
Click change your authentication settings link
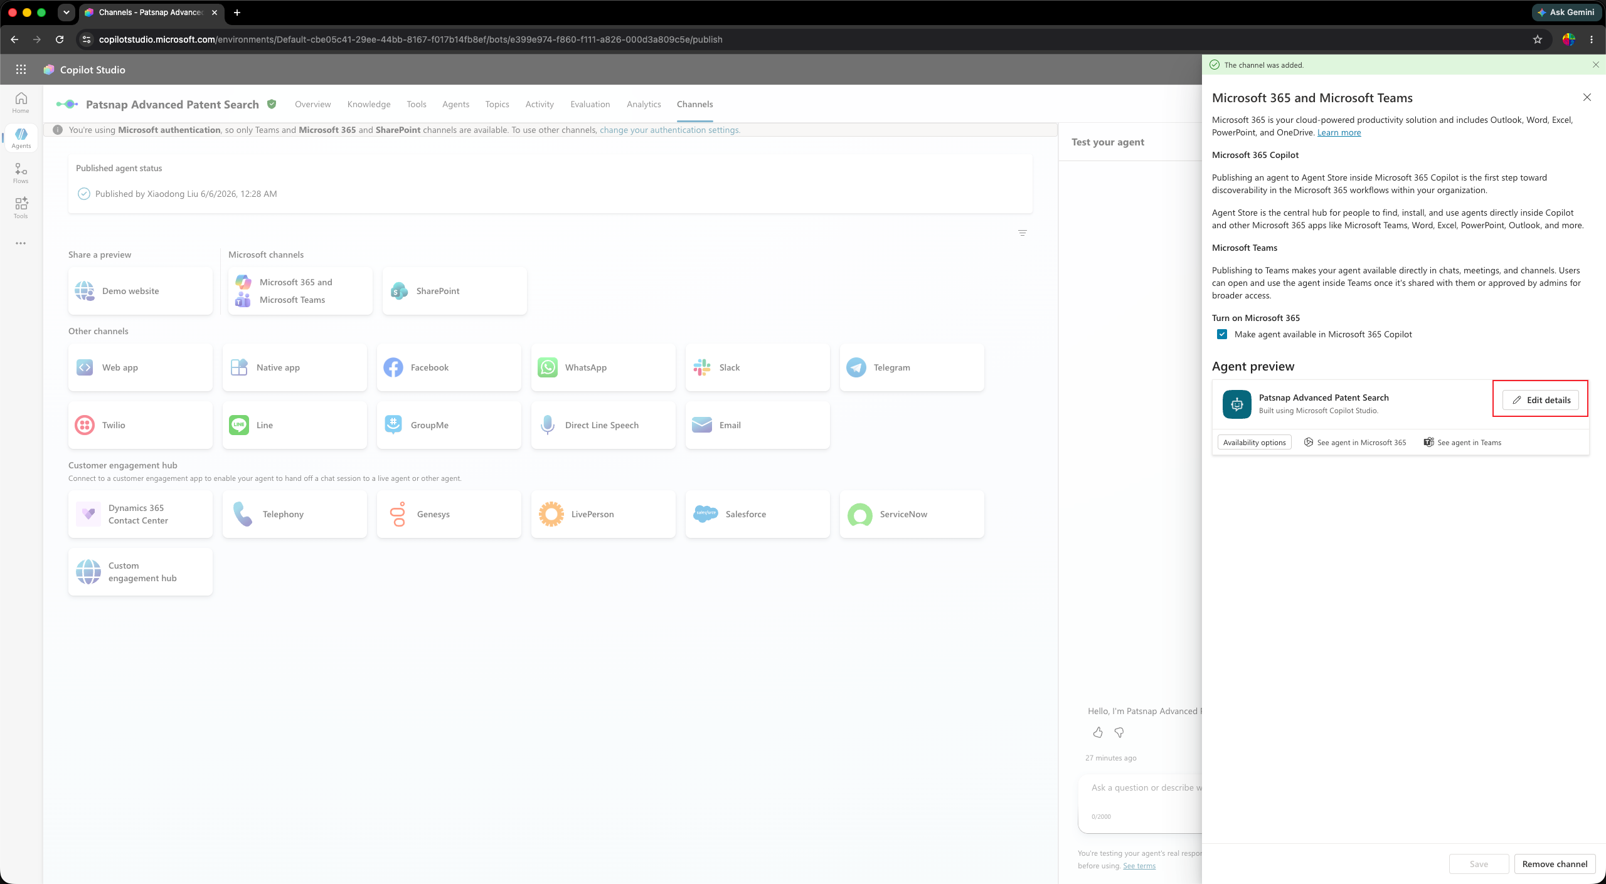669,130
